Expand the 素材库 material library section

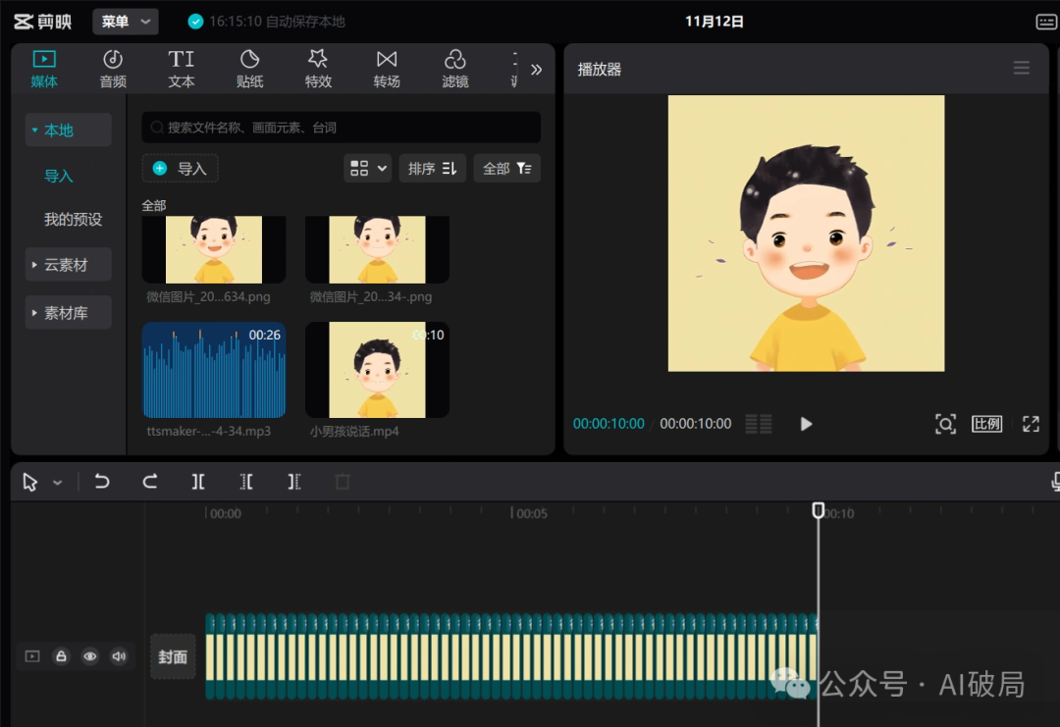click(x=69, y=313)
